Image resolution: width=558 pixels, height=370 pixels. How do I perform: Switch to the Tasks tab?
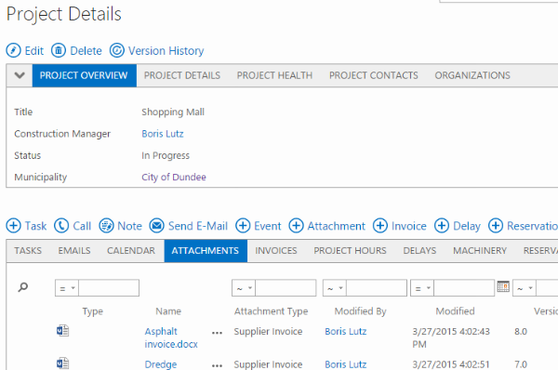click(x=28, y=251)
